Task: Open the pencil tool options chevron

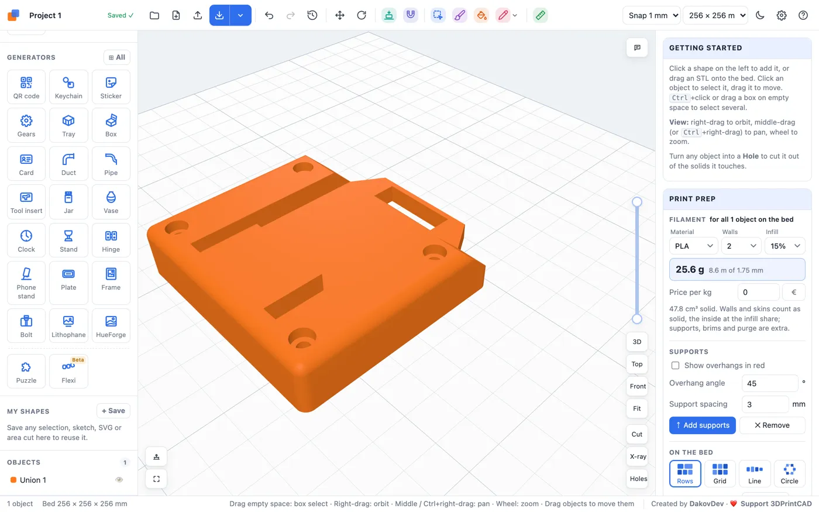Action: point(515,16)
